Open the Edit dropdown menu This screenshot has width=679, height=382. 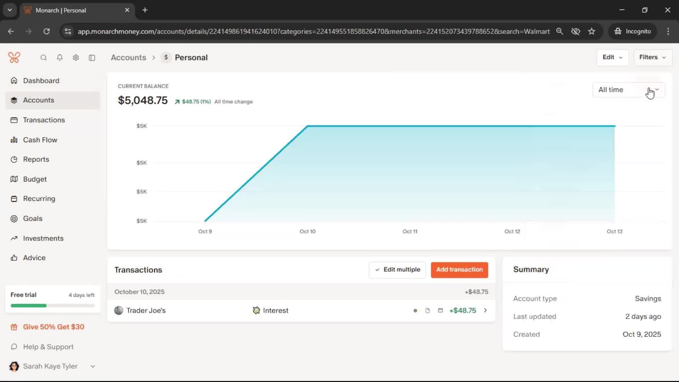point(612,57)
